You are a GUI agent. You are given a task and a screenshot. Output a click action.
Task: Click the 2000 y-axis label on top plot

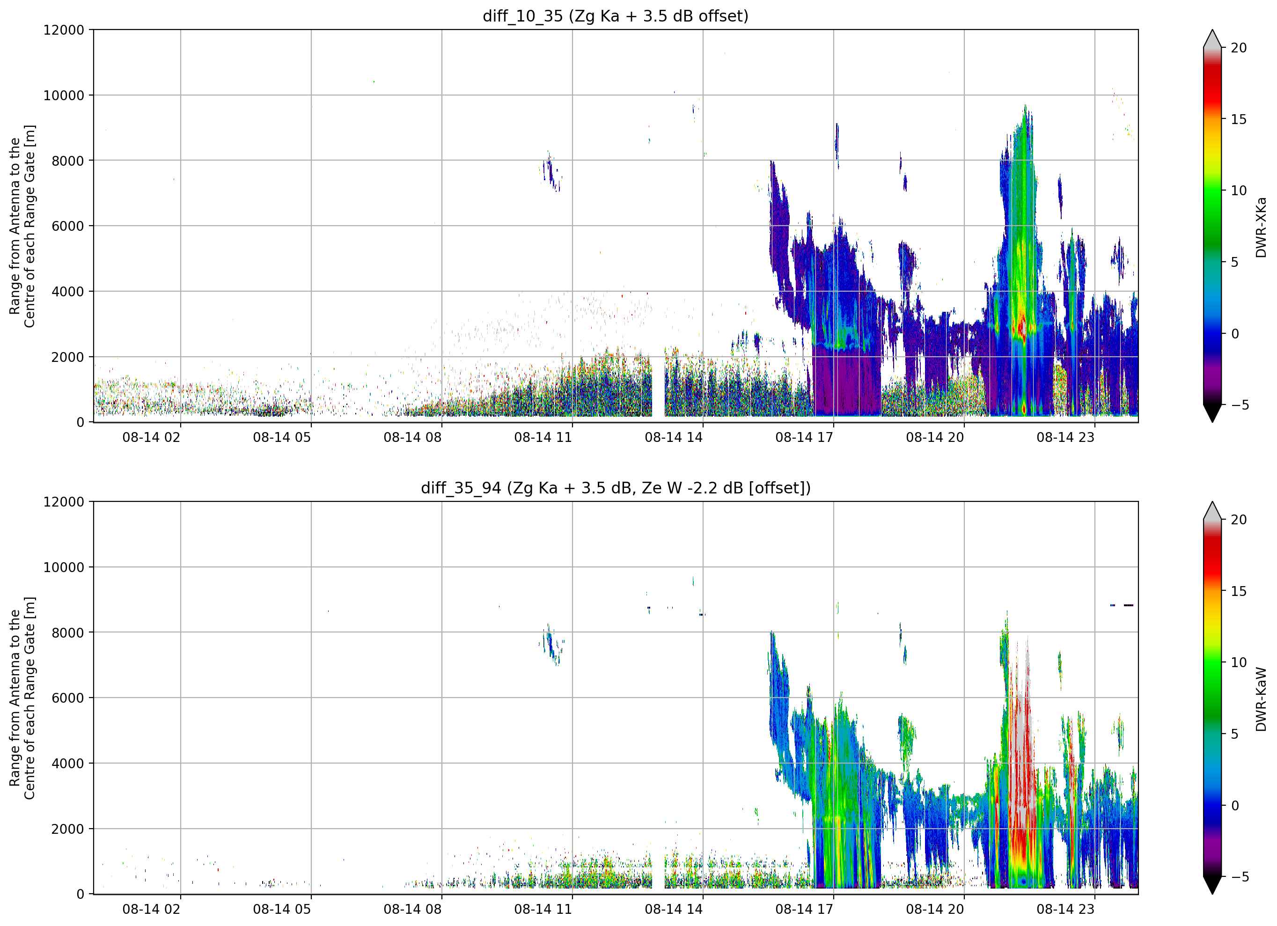pyautogui.click(x=67, y=357)
